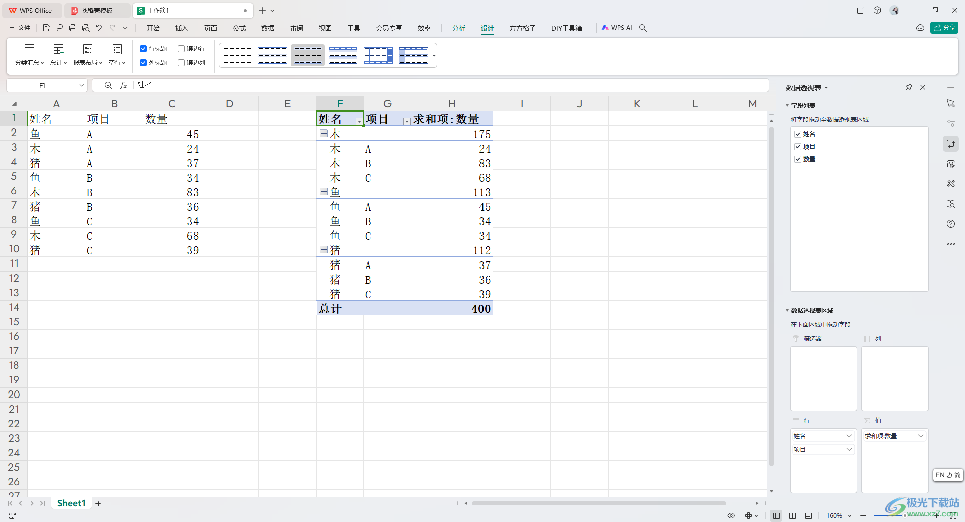Open the settings sliders icon in right sidebar

[x=951, y=123]
